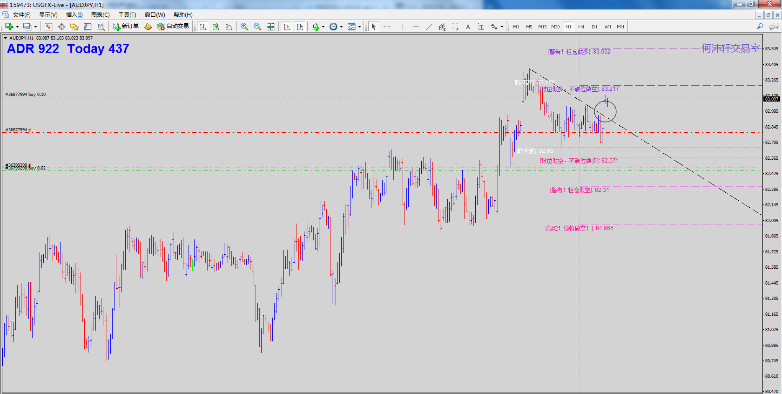
Task: Select the Text Label tool
Action: 481,27
